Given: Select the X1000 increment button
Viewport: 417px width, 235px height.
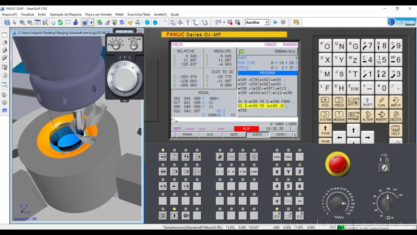Looking at the screenshot, I should click(x=254, y=172).
